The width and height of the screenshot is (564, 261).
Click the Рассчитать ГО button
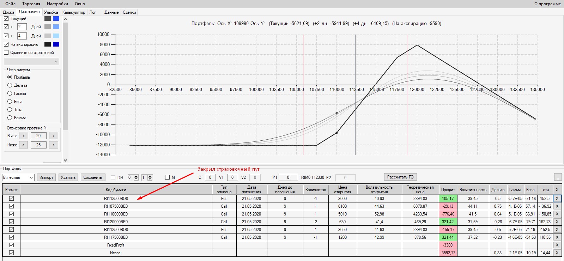click(400, 177)
